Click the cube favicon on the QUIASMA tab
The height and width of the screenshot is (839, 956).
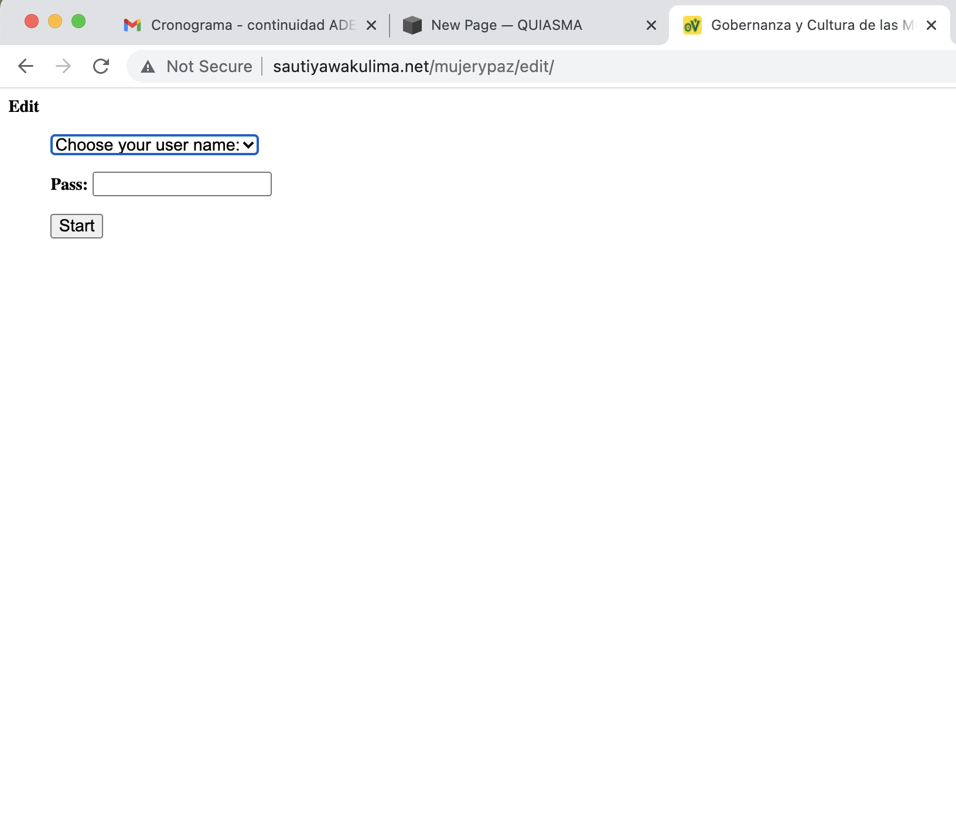412,25
